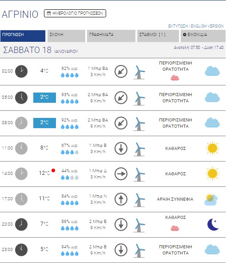Click the partly cloudy icon at 17:00
Image resolution: width=226 pixels, height=263 pixels.
pos(211,199)
